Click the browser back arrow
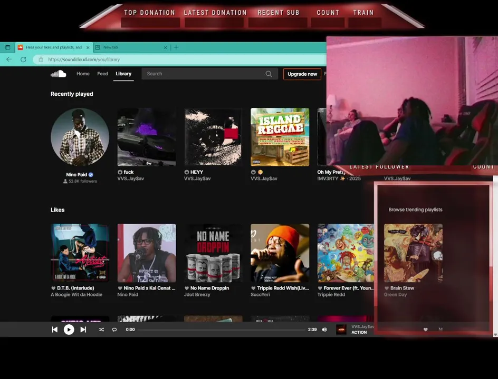The width and height of the screenshot is (498, 379). 9,59
